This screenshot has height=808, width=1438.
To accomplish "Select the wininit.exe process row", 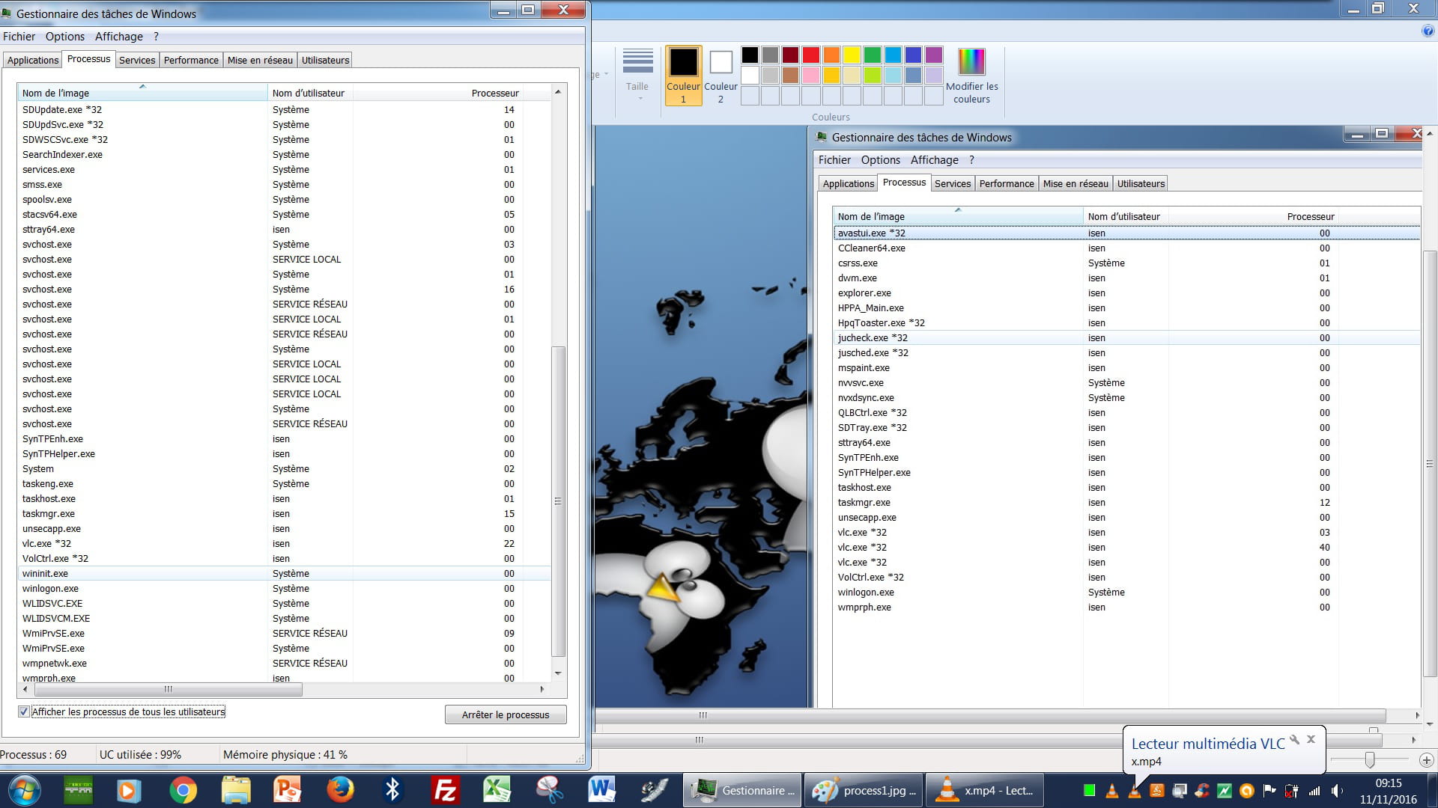I will (285, 573).
